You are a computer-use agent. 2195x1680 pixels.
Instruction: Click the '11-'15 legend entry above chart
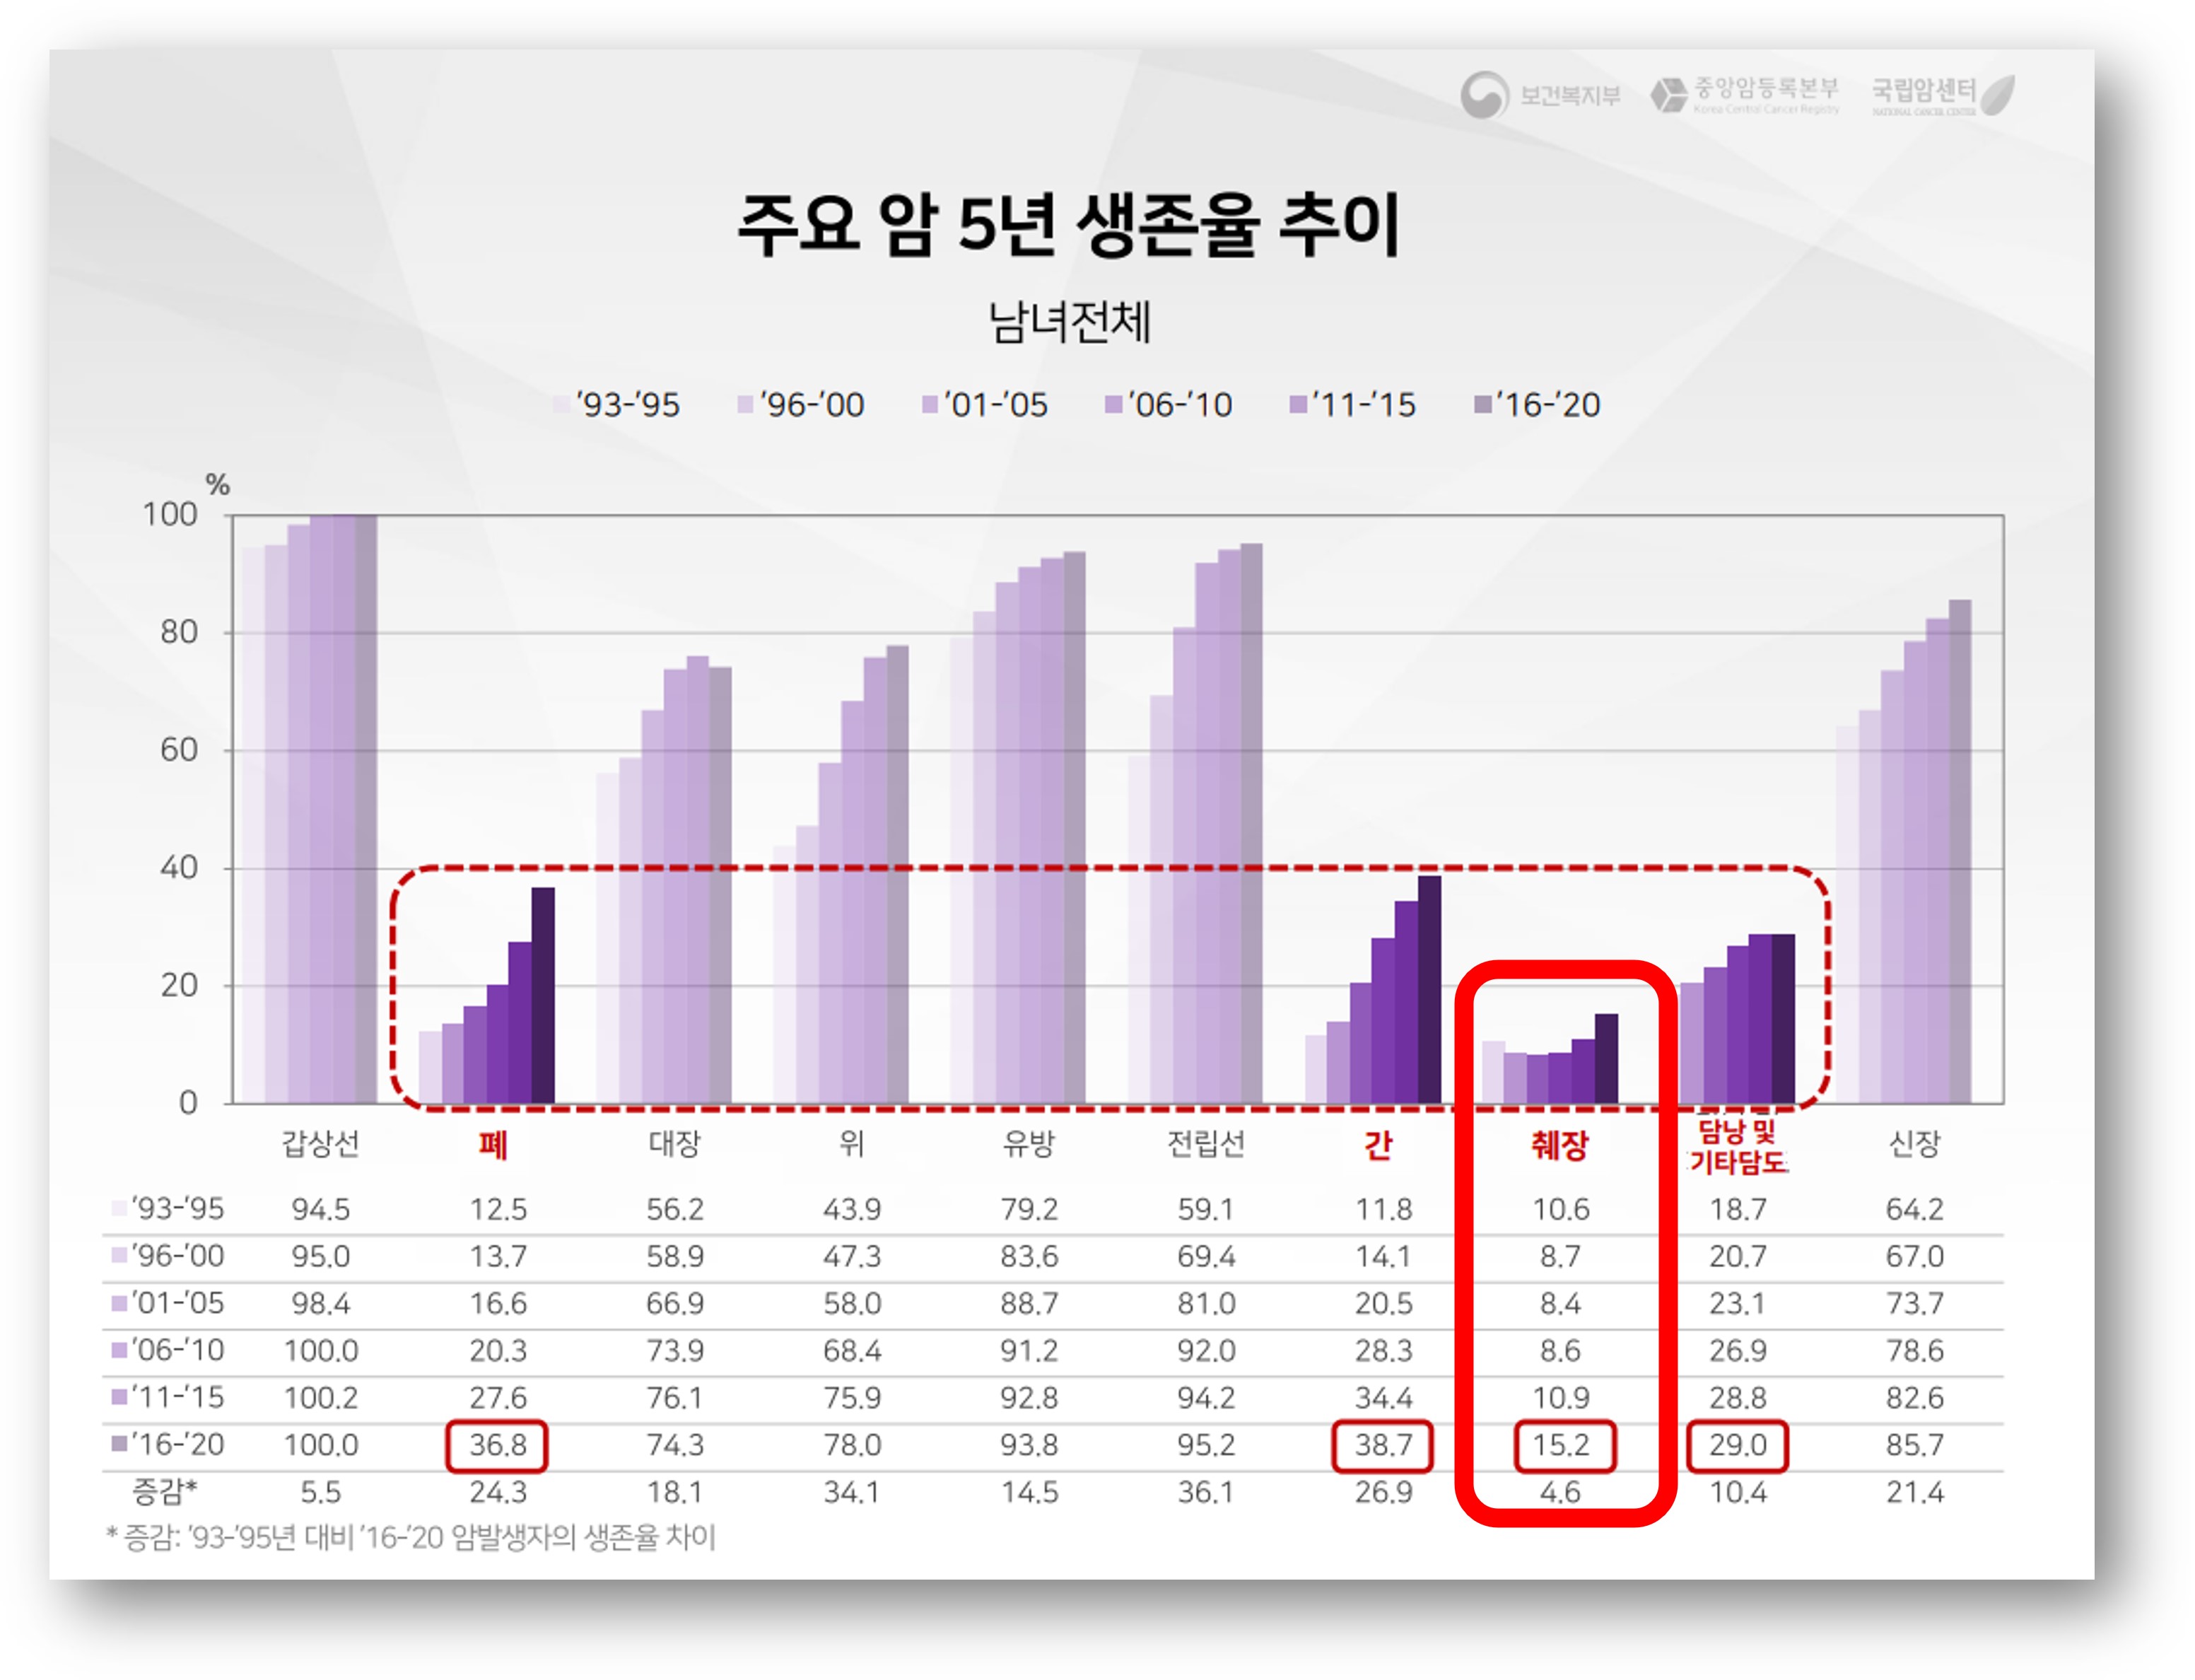1352,405
